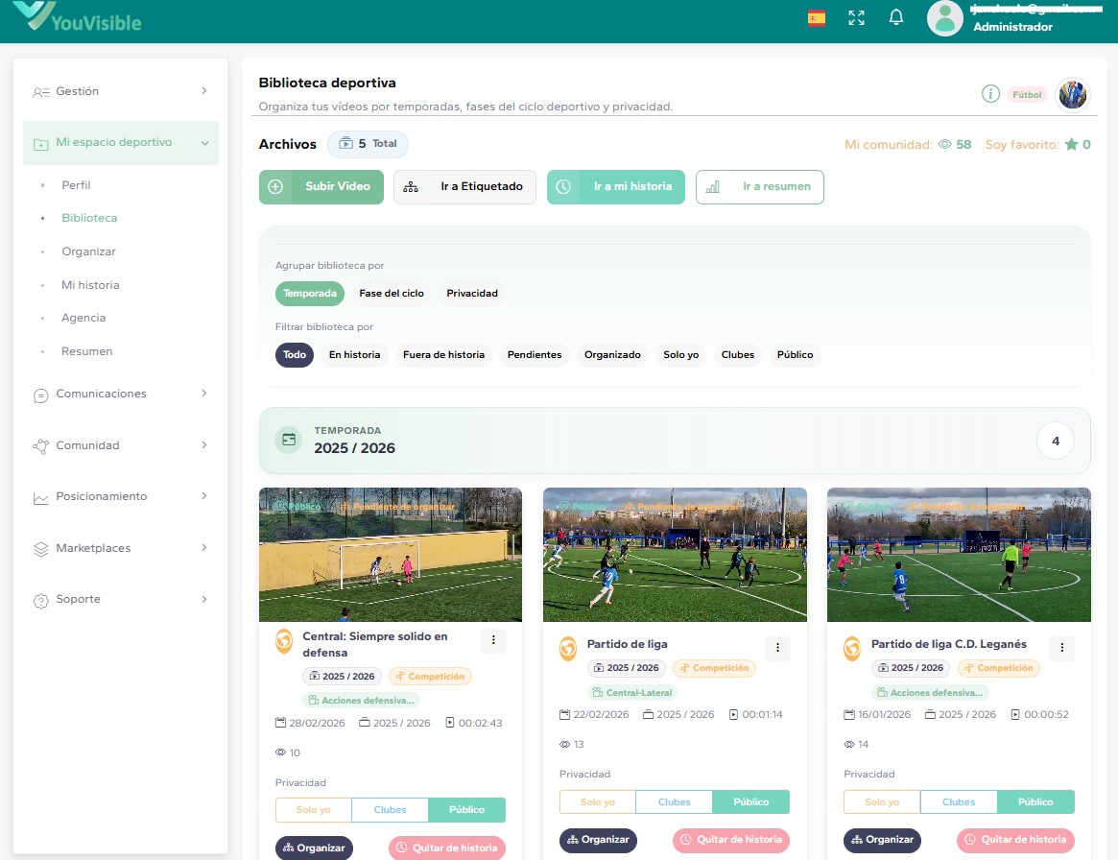Collapse the Mi espacio deportivo section

click(x=120, y=142)
